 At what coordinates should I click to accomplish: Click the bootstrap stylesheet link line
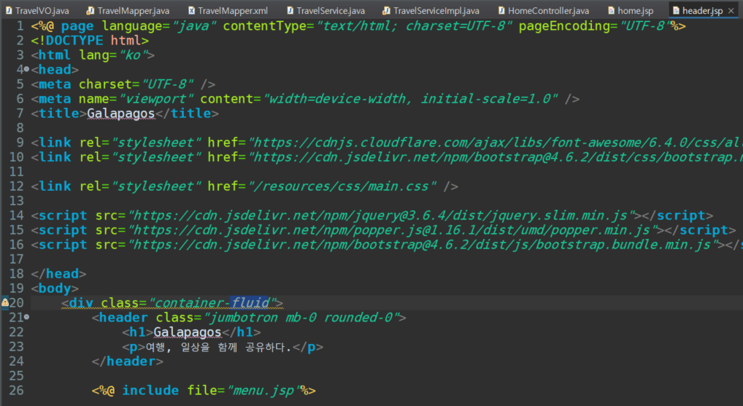[x=387, y=157]
